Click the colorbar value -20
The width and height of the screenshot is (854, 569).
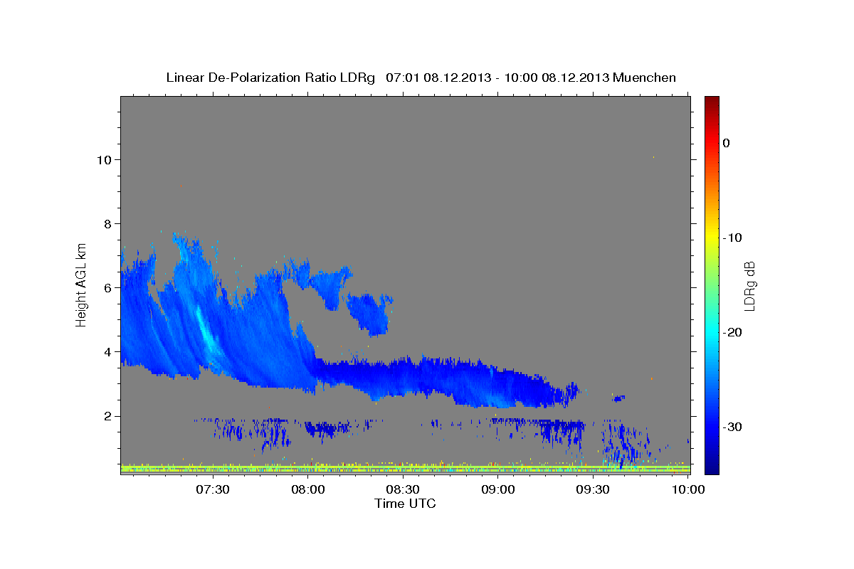tap(733, 332)
